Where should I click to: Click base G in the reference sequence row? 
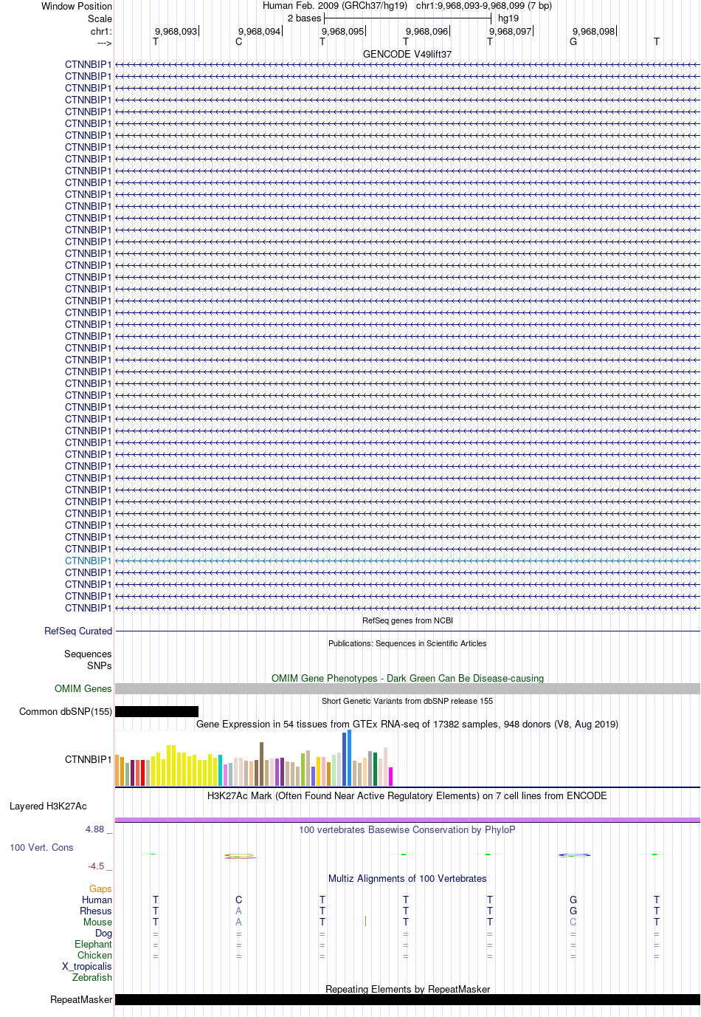[x=573, y=41]
